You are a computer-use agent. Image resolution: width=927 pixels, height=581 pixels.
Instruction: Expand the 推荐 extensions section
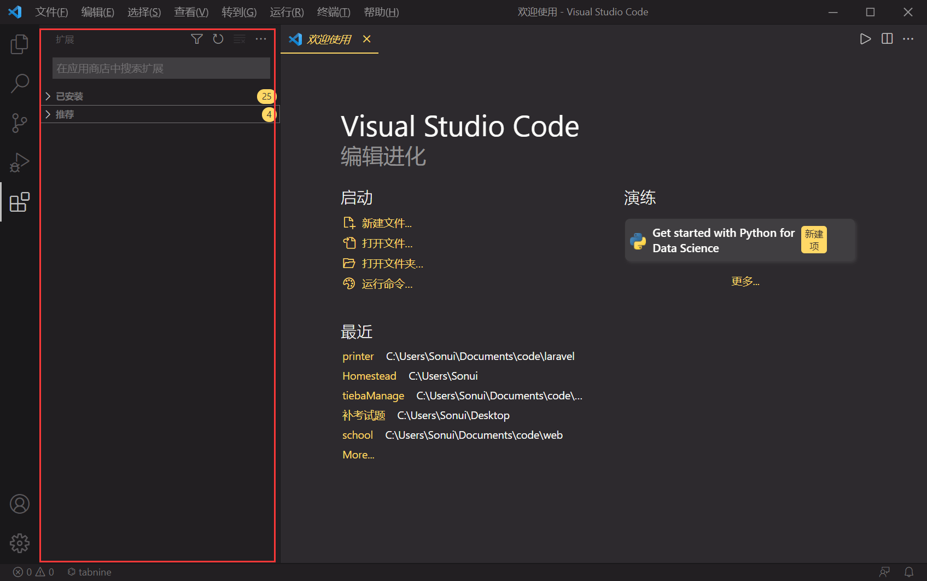[x=160, y=114]
